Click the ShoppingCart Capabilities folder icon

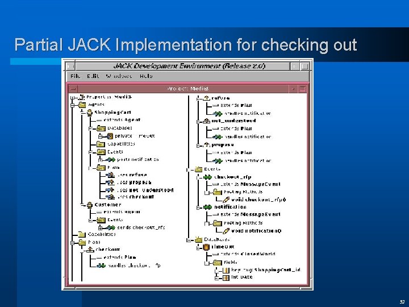(x=101, y=144)
